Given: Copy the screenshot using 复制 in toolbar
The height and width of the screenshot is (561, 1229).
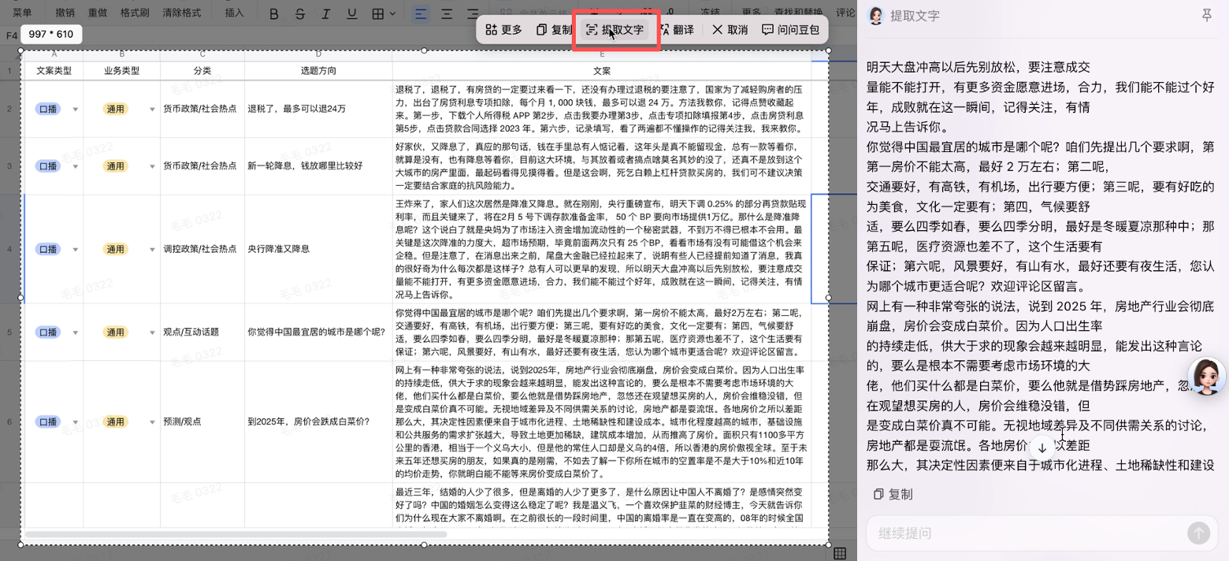Looking at the screenshot, I should tap(554, 30).
